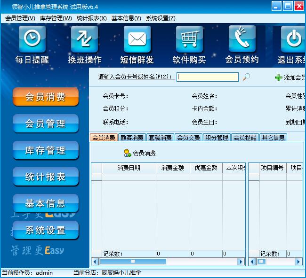Click the 优惠金额 column header
The width and height of the screenshot is (306, 278).
pyautogui.click(x=206, y=168)
